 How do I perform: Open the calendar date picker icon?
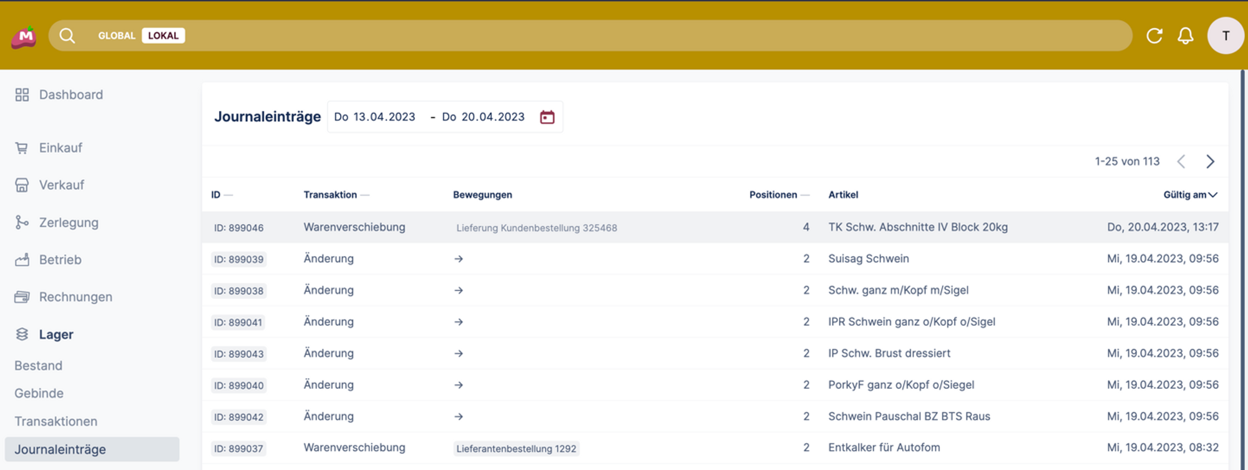[547, 117]
